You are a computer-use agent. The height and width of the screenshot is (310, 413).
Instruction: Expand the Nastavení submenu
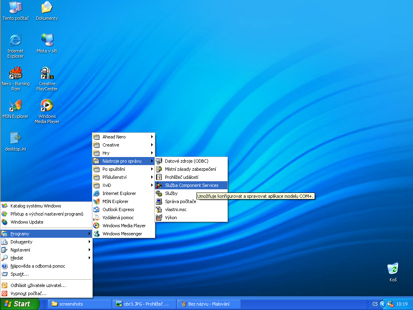[x=46, y=250]
